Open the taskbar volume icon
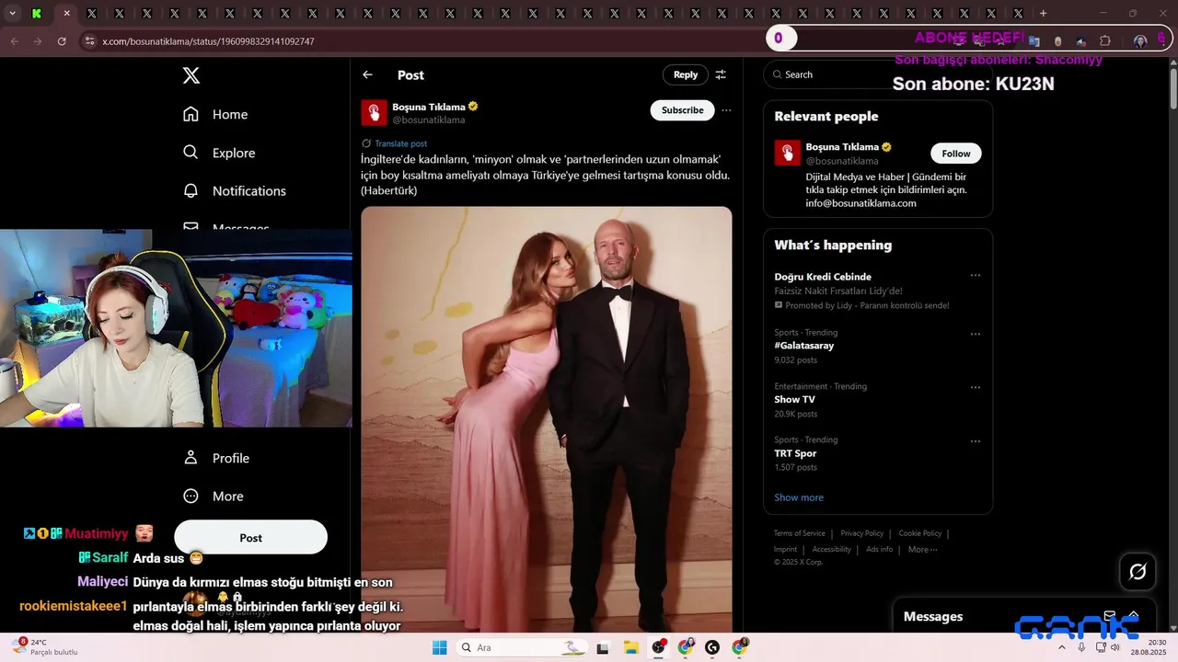 click(1115, 647)
